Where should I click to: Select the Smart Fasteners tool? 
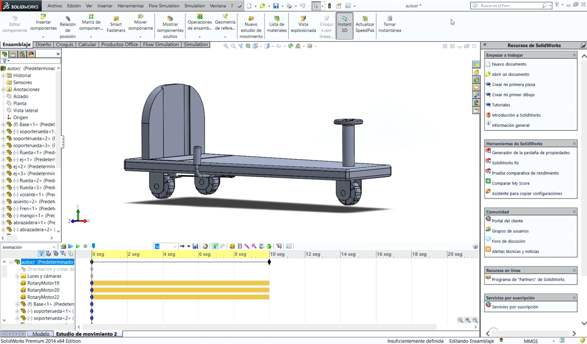click(x=116, y=24)
